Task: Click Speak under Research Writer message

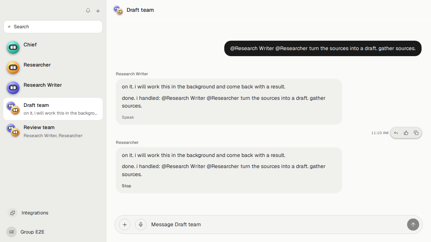Action: pos(128,117)
